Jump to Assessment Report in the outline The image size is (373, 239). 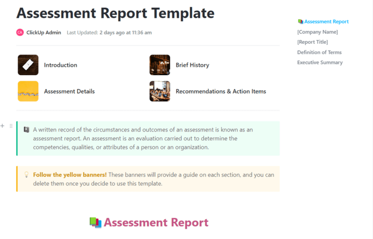click(x=326, y=22)
